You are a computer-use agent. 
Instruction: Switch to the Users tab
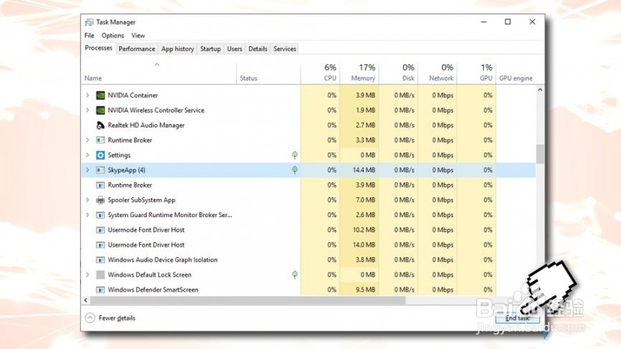pyautogui.click(x=234, y=49)
